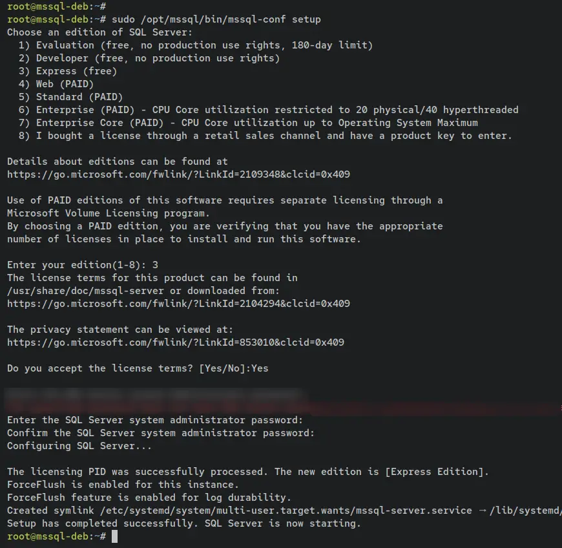Viewport: 562px width, 548px height.
Task: Open the privacy statement LinkId=853010 URL
Action: point(176,342)
